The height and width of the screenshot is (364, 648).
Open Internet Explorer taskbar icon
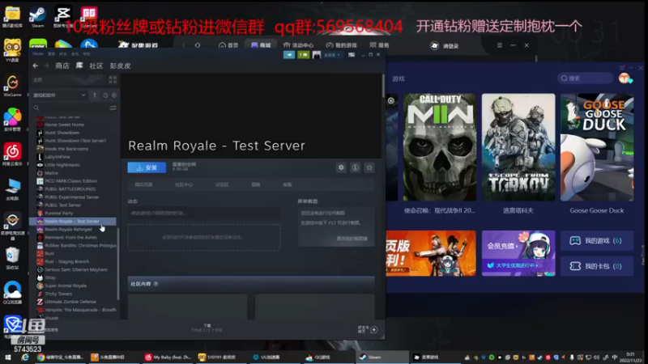pos(25,357)
